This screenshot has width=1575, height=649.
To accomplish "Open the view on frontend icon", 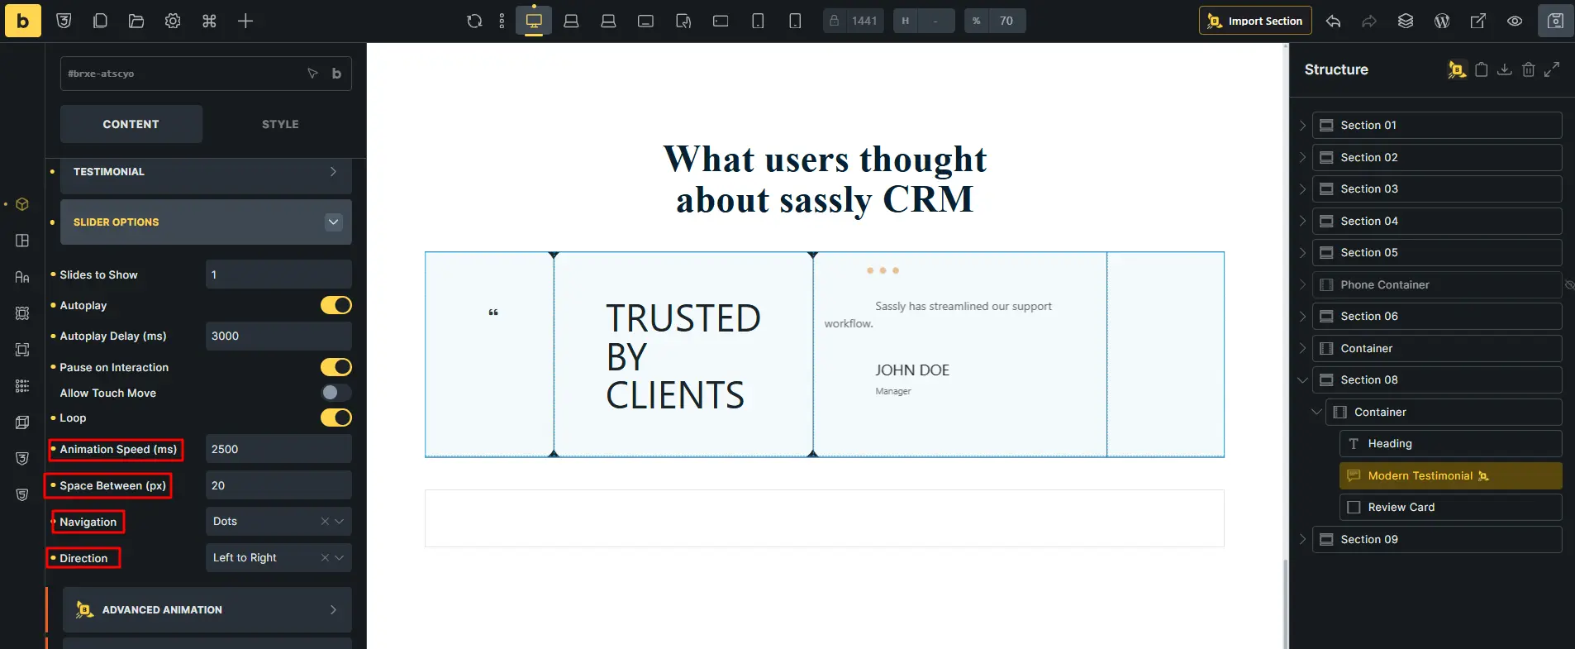I will point(1478,21).
